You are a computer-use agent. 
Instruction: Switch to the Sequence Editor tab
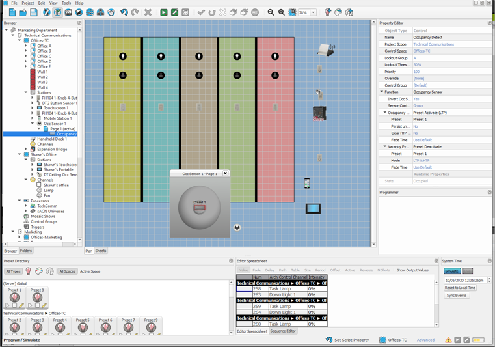click(x=283, y=331)
